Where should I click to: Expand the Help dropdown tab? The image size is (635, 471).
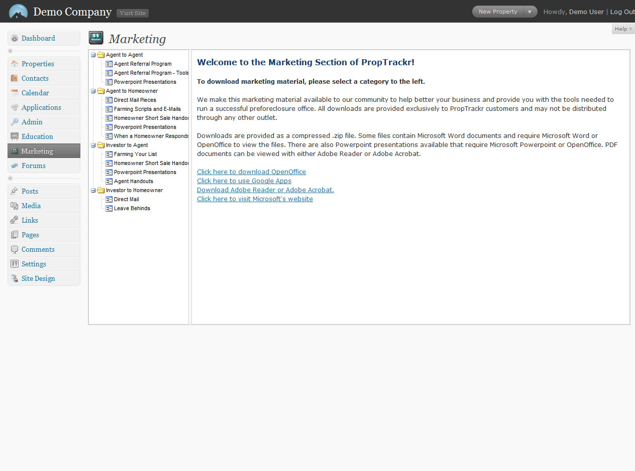click(x=623, y=29)
